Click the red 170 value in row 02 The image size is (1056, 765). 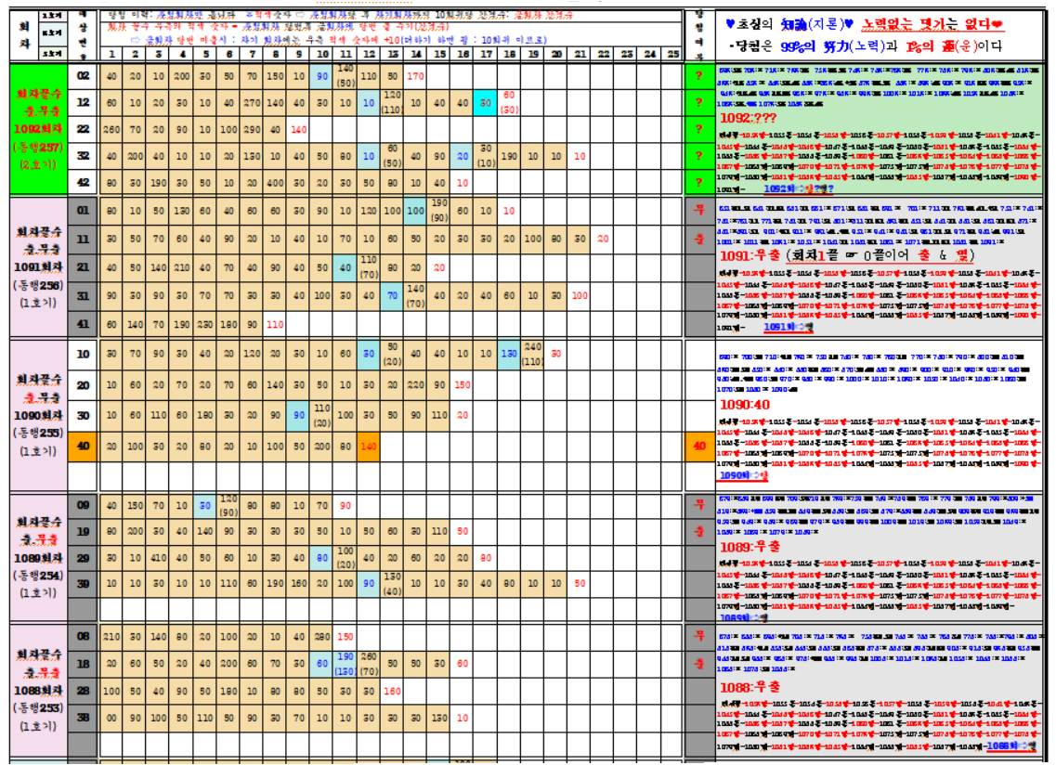pyautogui.click(x=415, y=74)
